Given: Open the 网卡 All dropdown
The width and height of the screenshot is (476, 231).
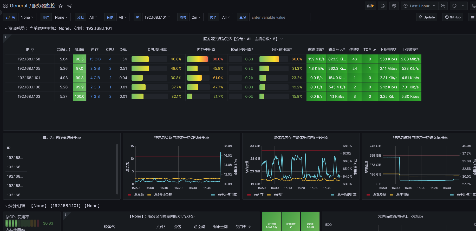Looking at the screenshot, I should pyautogui.click(x=226, y=17).
